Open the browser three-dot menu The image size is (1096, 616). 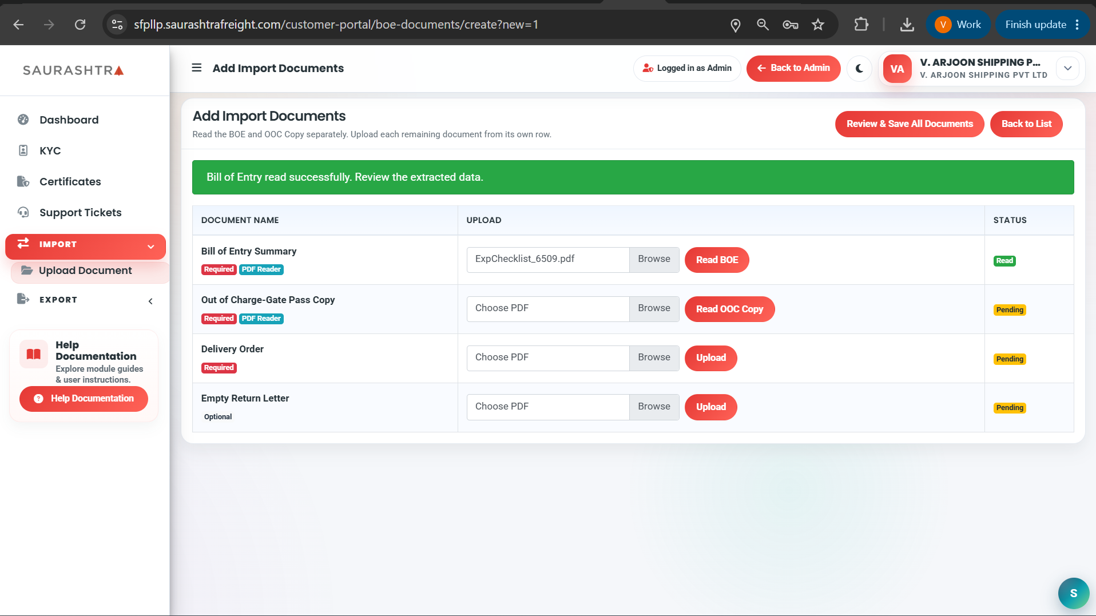pyautogui.click(x=1077, y=25)
